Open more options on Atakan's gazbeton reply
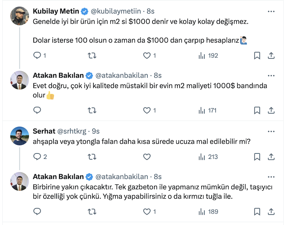Screen dimensions: 287x225 point(271,177)
